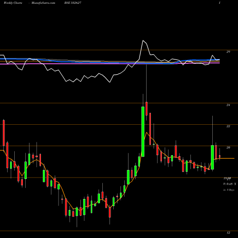Click the '29' price axis label
The height and width of the screenshot is (238, 238).
point(228,52)
